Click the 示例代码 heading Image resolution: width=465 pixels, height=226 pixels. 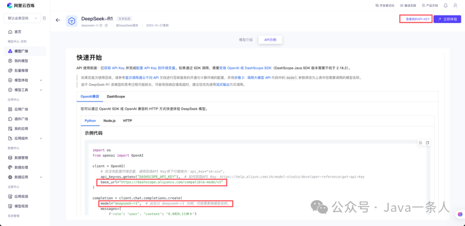pyautogui.click(x=94, y=133)
